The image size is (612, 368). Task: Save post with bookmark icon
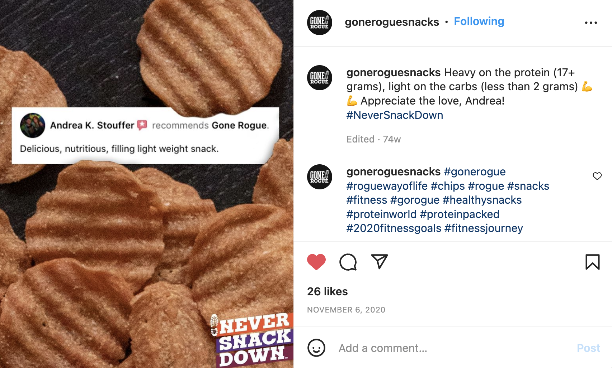tap(592, 262)
